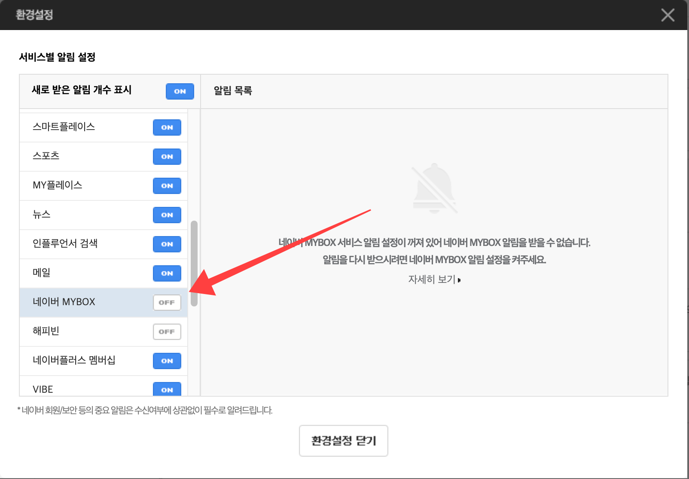Toggle the 뉴스 alert switch

click(x=167, y=215)
